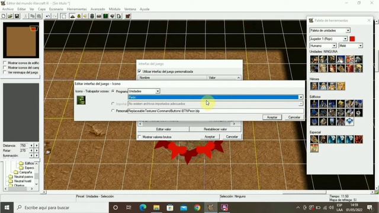Open File Explorer from the taskbar
The image size is (379, 213).
(x=156, y=208)
